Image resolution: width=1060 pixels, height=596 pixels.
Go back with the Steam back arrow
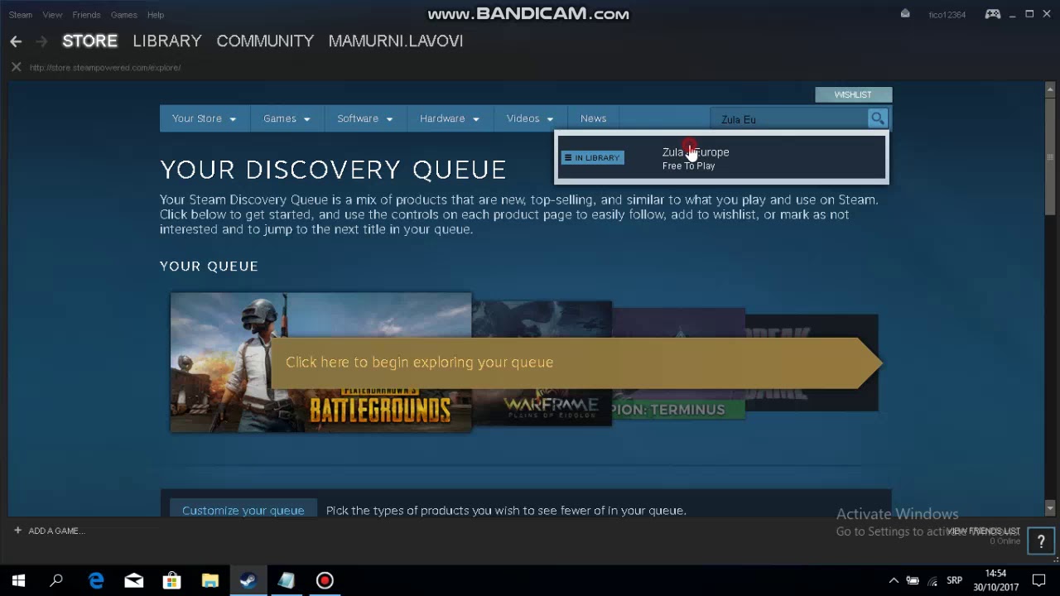tap(16, 41)
